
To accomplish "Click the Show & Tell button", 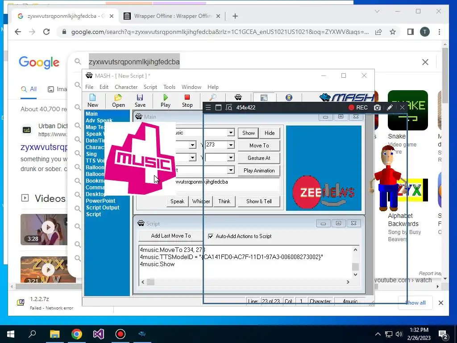I will (259, 201).
